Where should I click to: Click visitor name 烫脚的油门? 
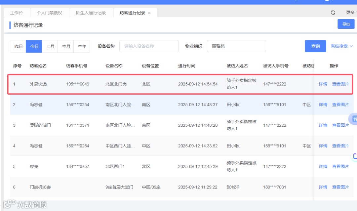coord(40,125)
